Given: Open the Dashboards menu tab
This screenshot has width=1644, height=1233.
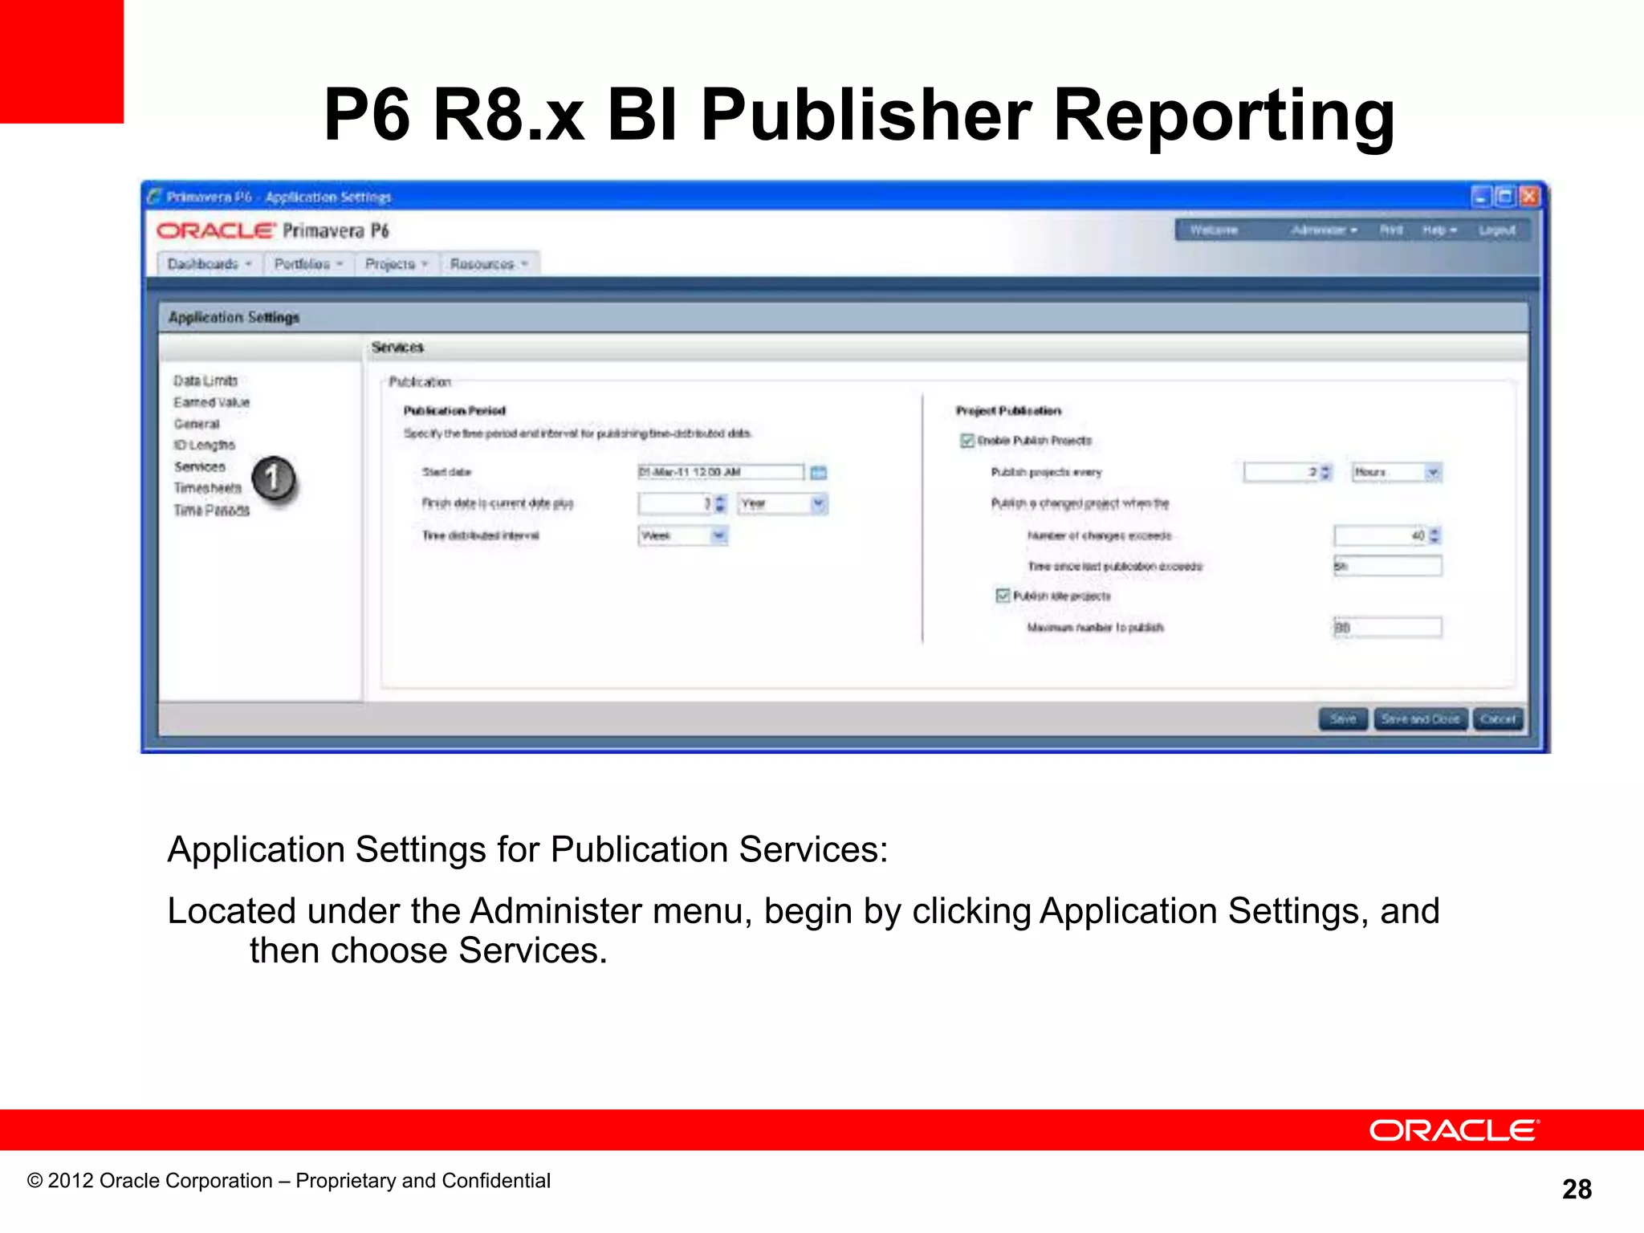Looking at the screenshot, I should (x=210, y=264).
